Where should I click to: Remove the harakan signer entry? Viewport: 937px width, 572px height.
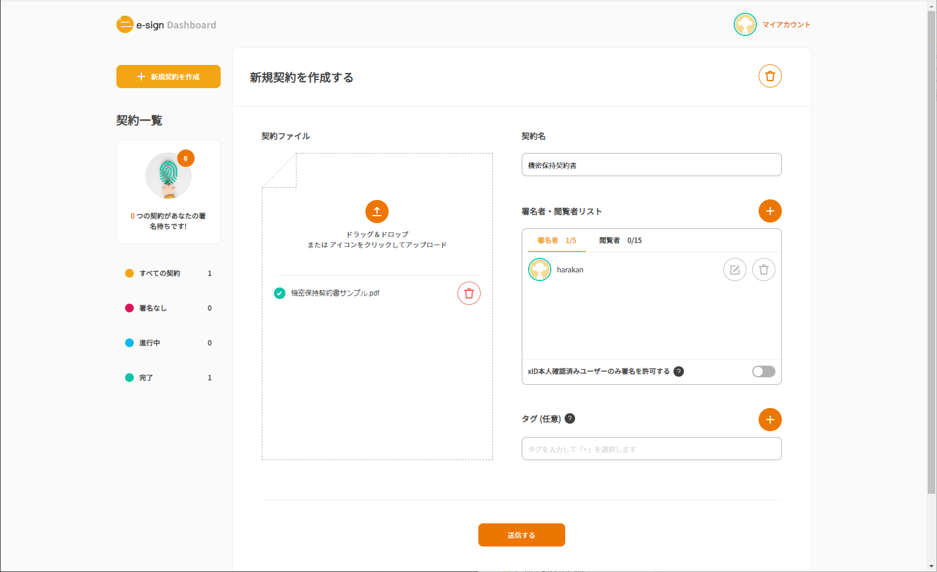[x=764, y=269]
